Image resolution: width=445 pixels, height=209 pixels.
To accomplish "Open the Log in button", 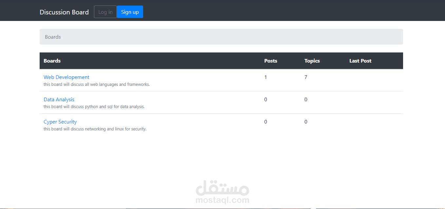I will coord(105,12).
